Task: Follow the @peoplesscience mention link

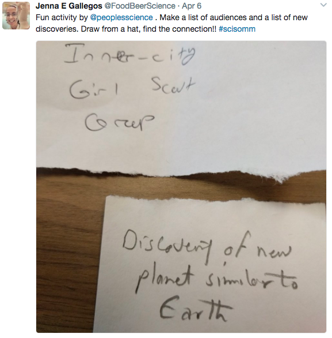Action: (121, 17)
